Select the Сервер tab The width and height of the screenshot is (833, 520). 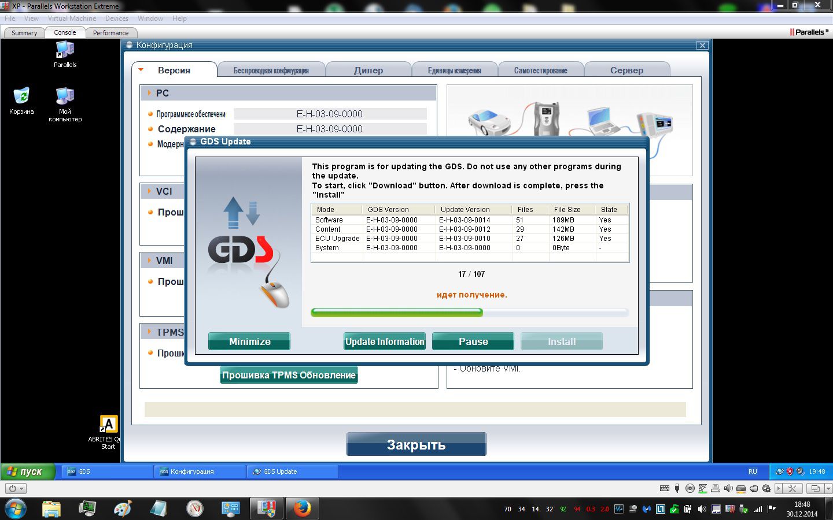627,70
